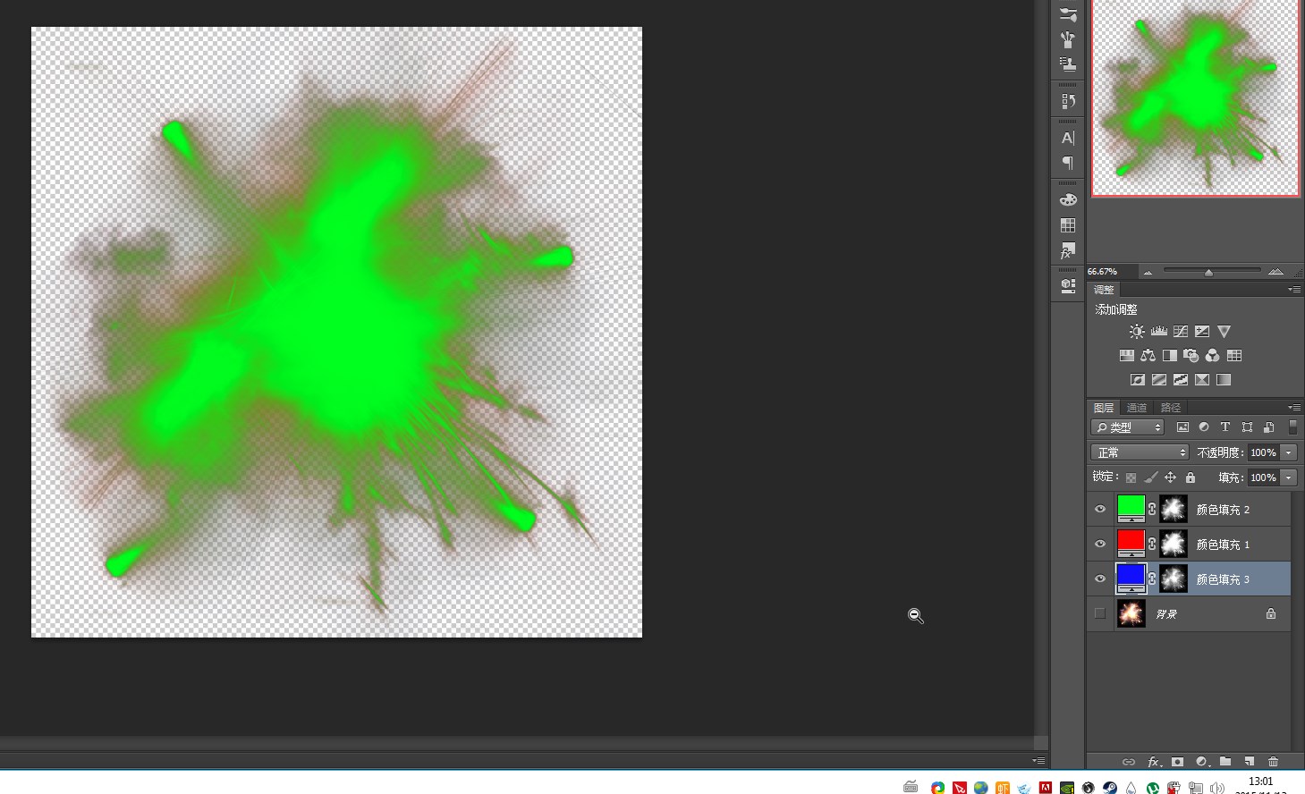This screenshot has width=1305, height=794.
Task: Add a Photo Filter adjustment
Action: coord(1191,356)
